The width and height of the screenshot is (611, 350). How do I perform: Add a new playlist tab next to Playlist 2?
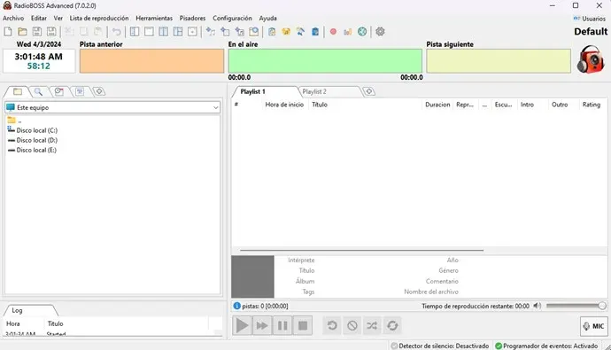[x=369, y=91]
